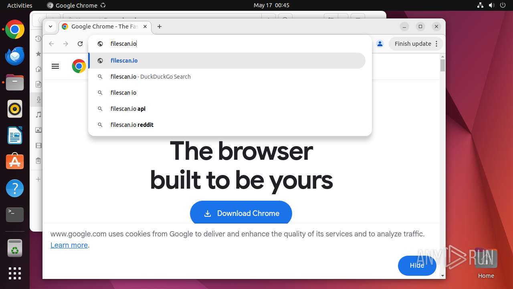Open the volume icon in system tray
Screen dimensions: 513x289
[x=492, y=5]
